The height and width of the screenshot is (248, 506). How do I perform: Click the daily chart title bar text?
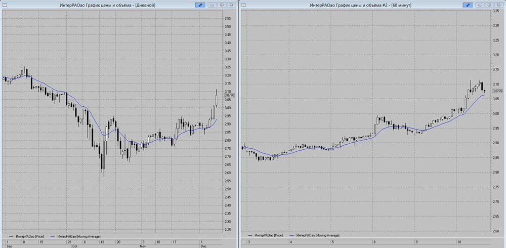tap(107, 5)
